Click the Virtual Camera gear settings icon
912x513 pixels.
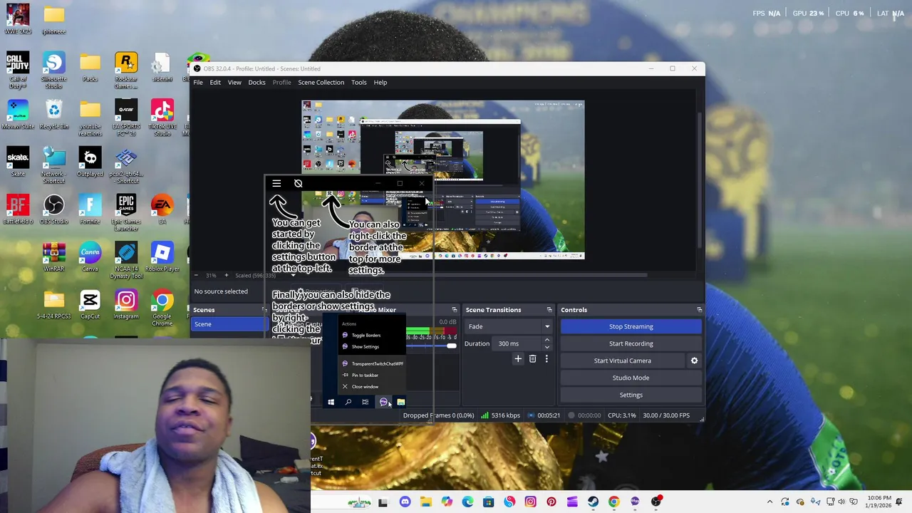click(694, 361)
